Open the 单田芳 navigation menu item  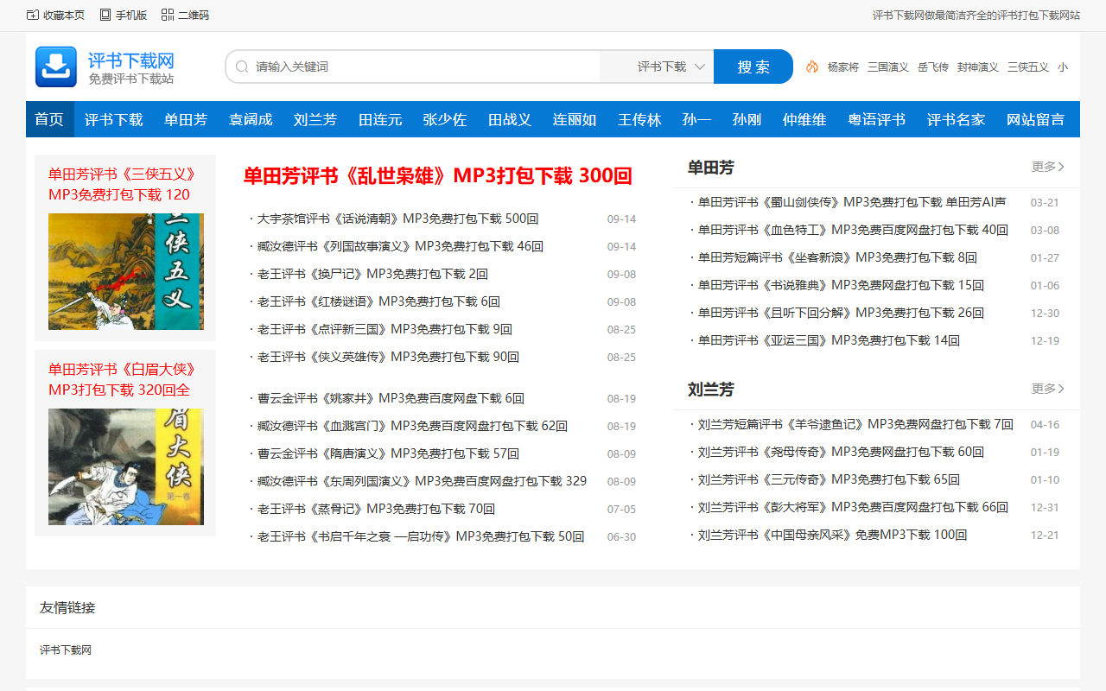coord(186,119)
